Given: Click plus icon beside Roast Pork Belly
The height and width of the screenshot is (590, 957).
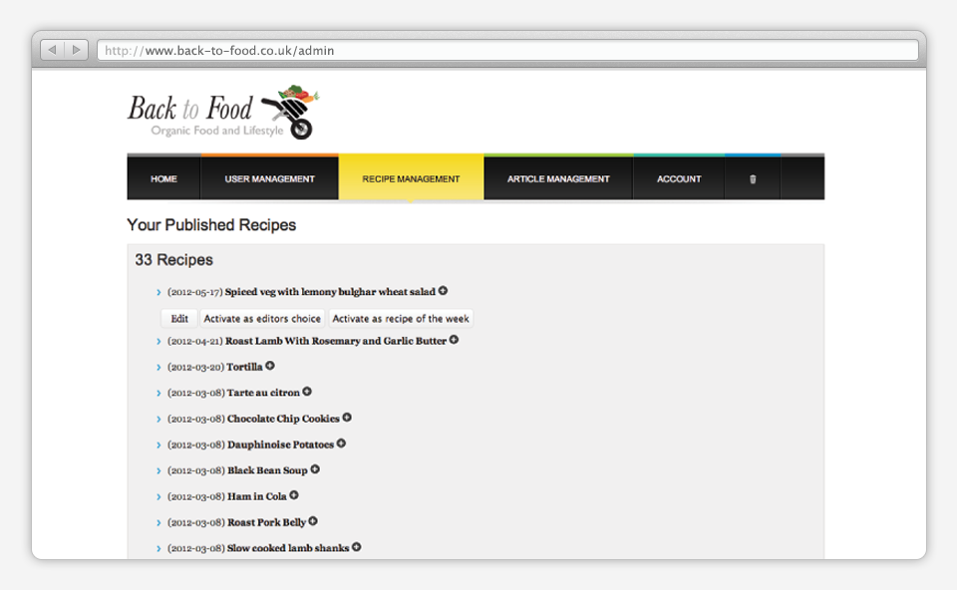Looking at the screenshot, I should [x=313, y=521].
